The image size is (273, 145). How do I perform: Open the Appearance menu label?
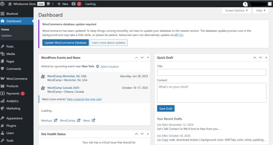(14, 118)
